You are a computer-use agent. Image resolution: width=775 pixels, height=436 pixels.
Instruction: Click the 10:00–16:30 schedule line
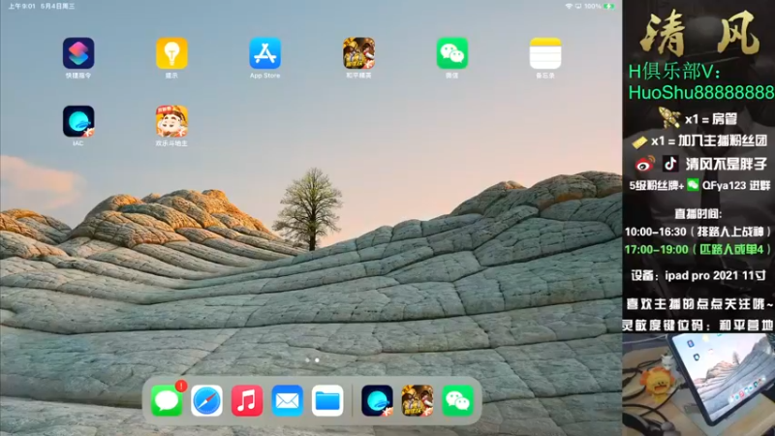(697, 232)
